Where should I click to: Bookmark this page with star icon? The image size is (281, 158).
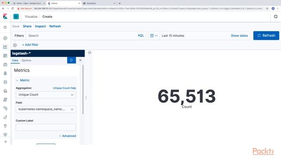pos(267,8)
